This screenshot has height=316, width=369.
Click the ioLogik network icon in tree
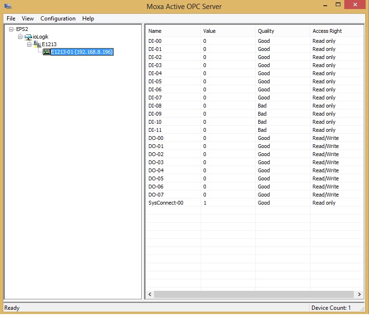click(28, 37)
